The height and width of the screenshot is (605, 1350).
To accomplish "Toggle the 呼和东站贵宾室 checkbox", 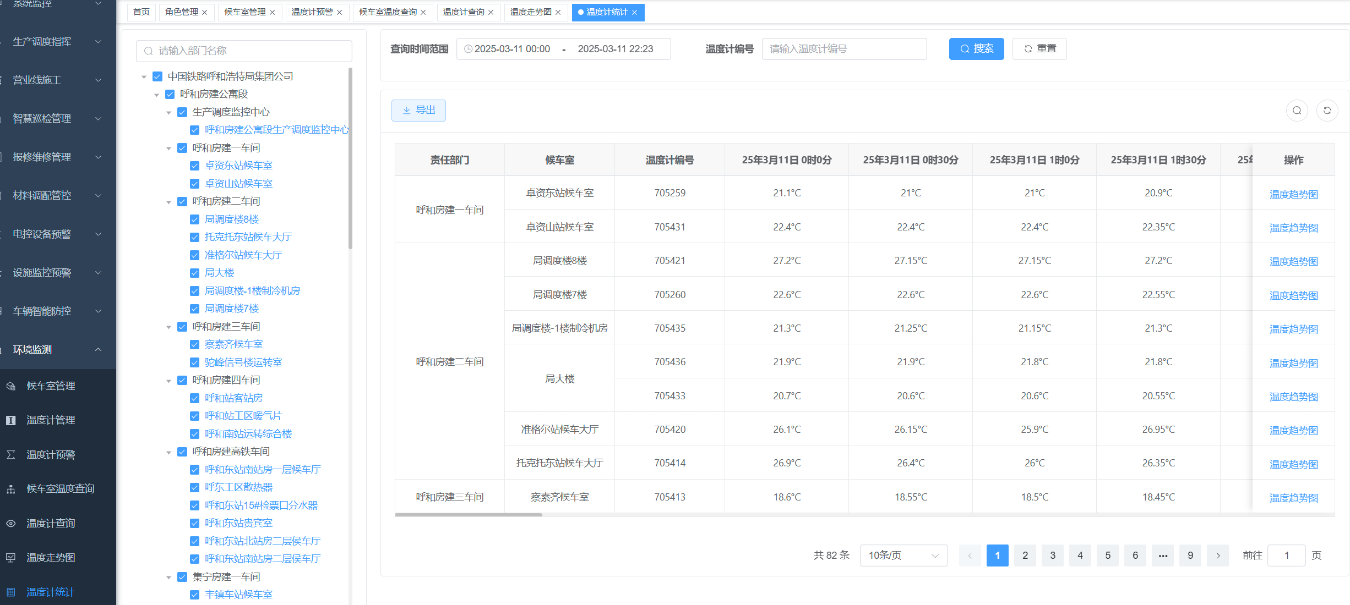I will pos(194,523).
